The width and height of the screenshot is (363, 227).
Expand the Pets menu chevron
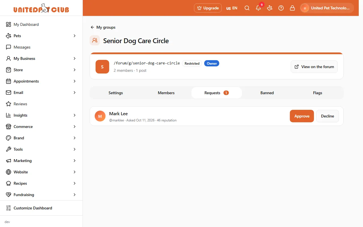pyautogui.click(x=75, y=36)
